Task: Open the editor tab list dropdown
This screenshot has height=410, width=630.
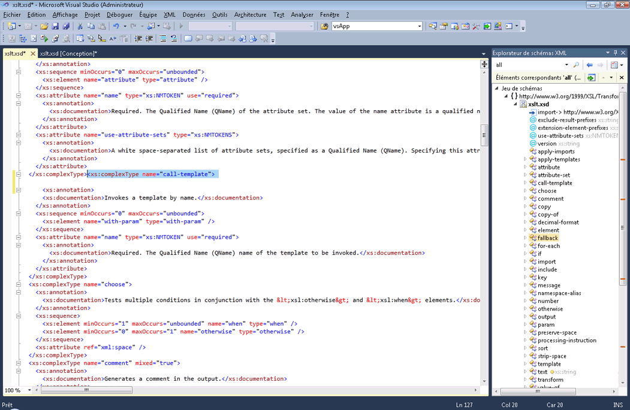Action: [x=483, y=54]
